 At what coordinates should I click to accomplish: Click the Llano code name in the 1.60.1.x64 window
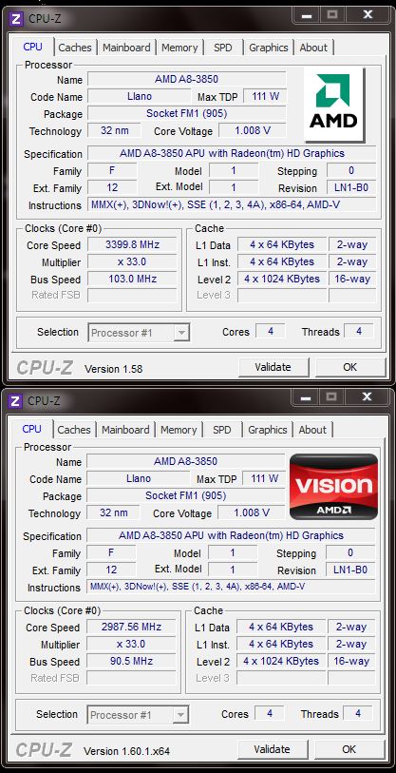138,478
